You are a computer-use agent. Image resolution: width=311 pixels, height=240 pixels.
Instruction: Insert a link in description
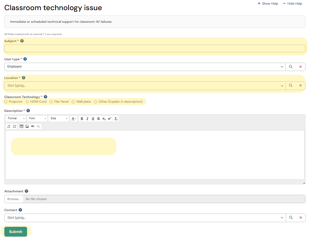(x=33, y=126)
